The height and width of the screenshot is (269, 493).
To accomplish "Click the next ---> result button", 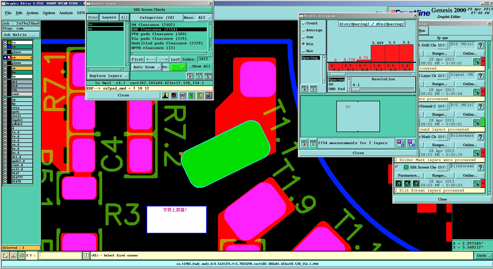I will pos(163,59).
